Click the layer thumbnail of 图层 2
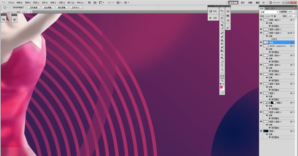Viewport: 298px width, 156px height. (x=266, y=103)
